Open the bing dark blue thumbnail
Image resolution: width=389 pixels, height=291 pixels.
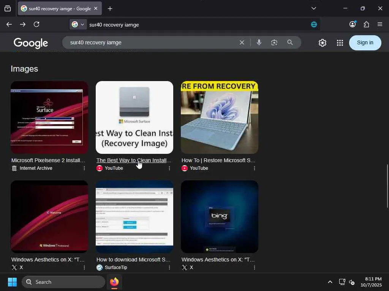click(x=220, y=216)
